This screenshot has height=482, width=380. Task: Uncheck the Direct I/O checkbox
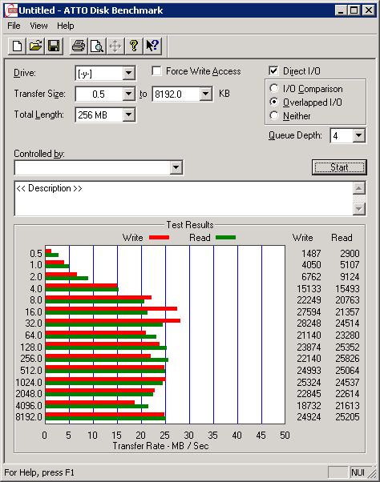273,71
